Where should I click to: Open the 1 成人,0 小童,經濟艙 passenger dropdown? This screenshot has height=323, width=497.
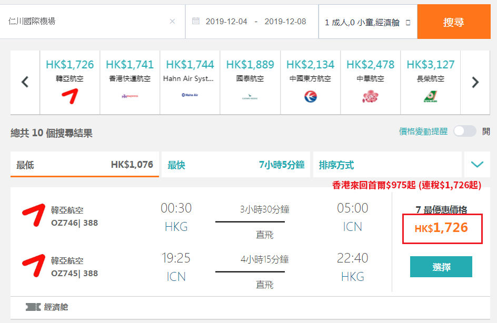tap(367, 22)
